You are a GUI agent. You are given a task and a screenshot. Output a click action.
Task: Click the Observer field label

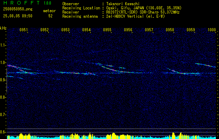point(71,4)
